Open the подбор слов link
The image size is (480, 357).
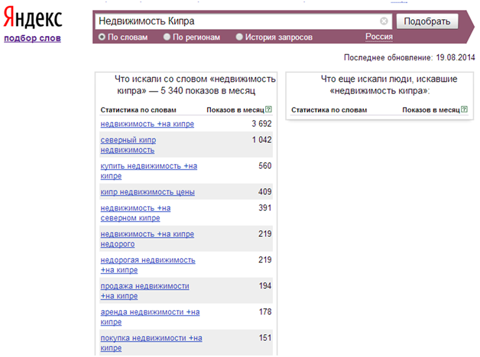(32, 38)
